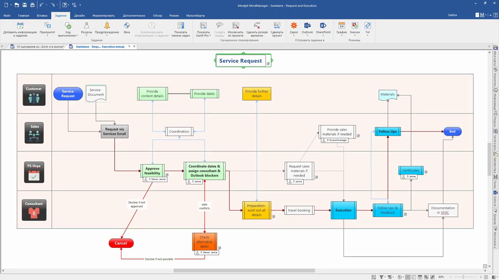Screen dimensions: 499x280
Task: Switch to the Дизайн ribbon tab
Action: point(80,16)
